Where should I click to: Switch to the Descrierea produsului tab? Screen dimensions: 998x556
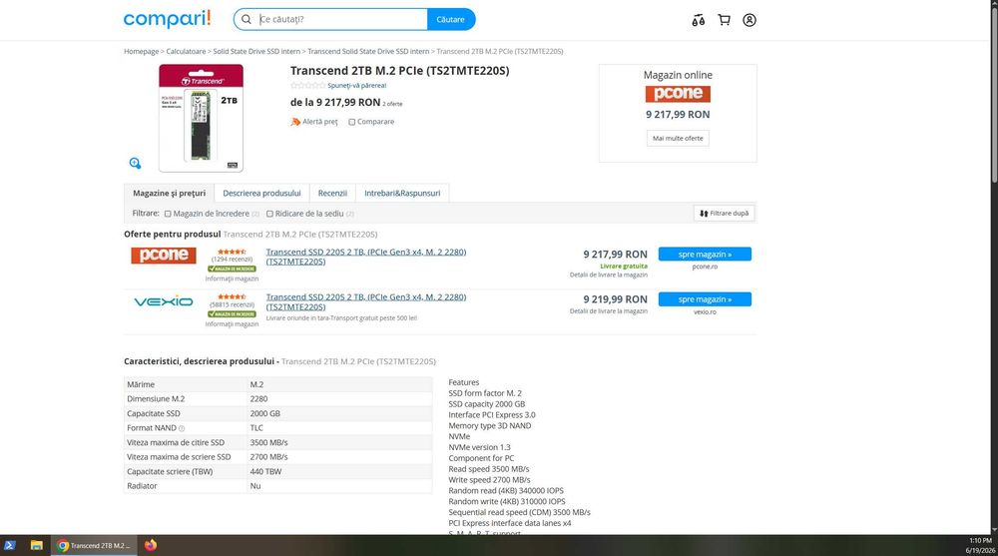coord(261,193)
